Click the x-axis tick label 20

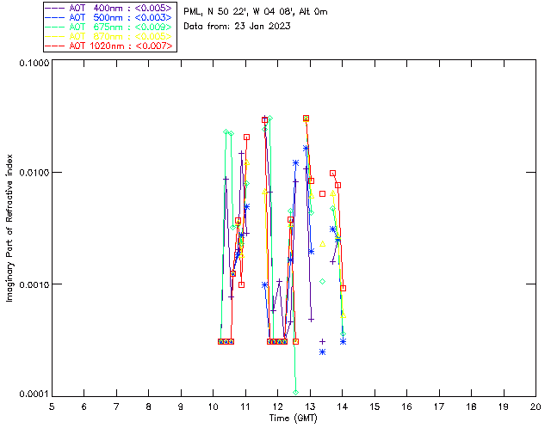tap(536, 406)
